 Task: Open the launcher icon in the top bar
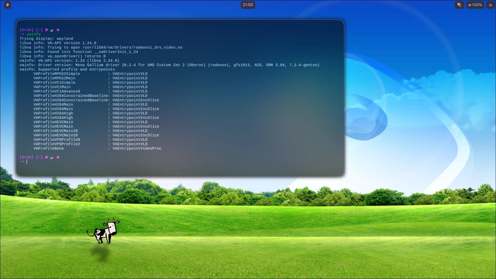point(7,5)
